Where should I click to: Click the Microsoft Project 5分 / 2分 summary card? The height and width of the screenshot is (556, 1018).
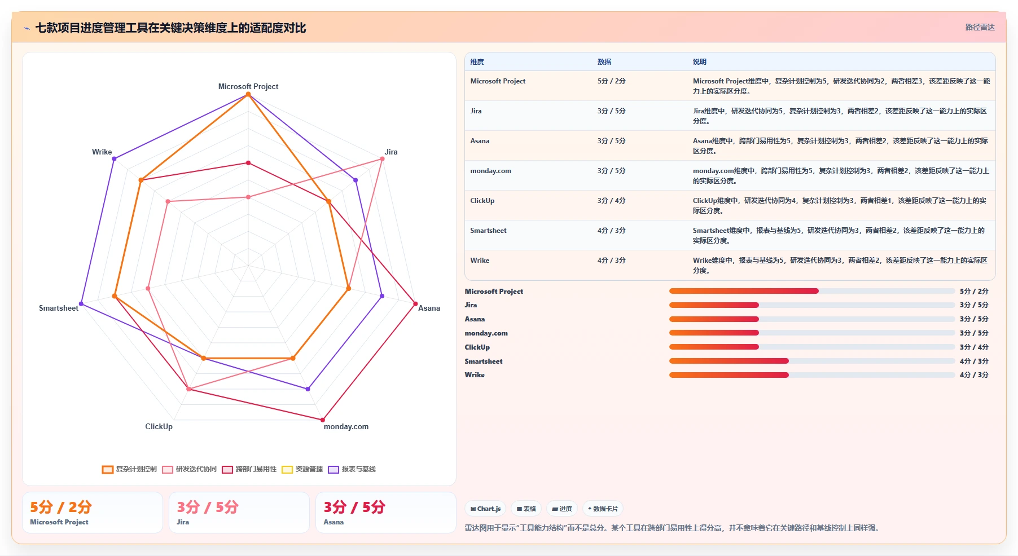click(x=93, y=513)
